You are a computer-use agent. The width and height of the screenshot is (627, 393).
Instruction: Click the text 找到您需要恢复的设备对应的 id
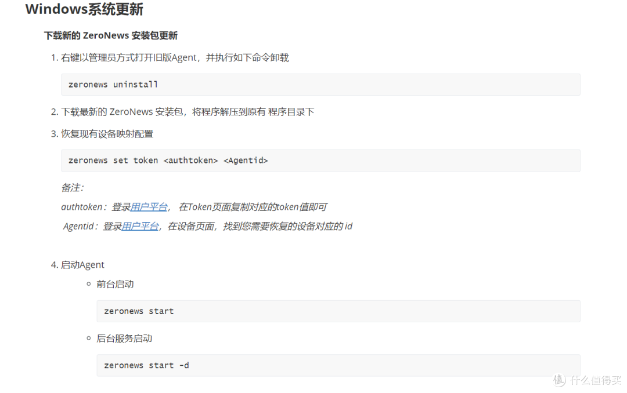[287, 227]
